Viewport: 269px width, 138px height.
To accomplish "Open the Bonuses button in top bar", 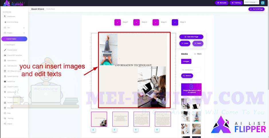I will click(222, 3).
